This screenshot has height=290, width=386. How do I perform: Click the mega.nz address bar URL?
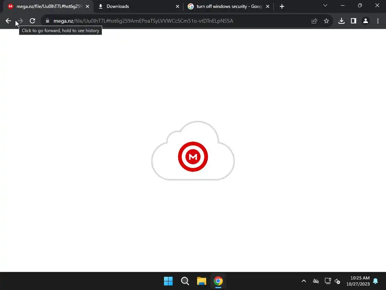click(143, 21)
